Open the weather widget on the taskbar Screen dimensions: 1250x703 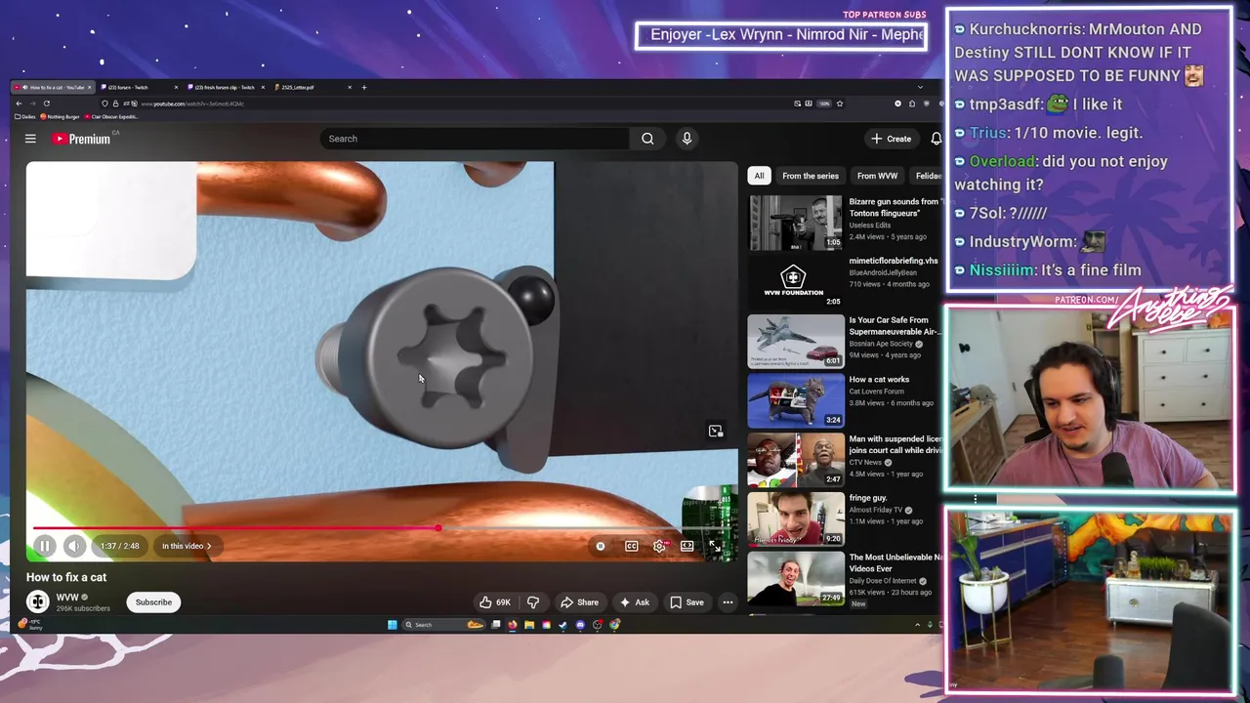pos(30,624)
